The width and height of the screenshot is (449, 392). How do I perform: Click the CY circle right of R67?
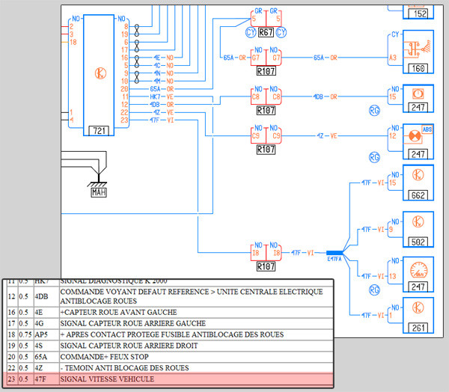pyautogui.click(x=281, y=32)
